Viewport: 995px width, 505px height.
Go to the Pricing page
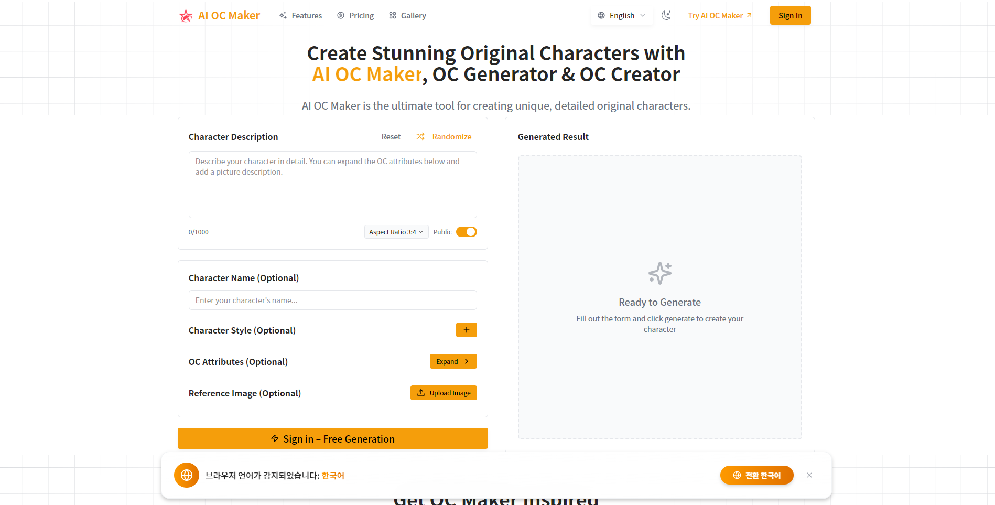pos(356,16)
